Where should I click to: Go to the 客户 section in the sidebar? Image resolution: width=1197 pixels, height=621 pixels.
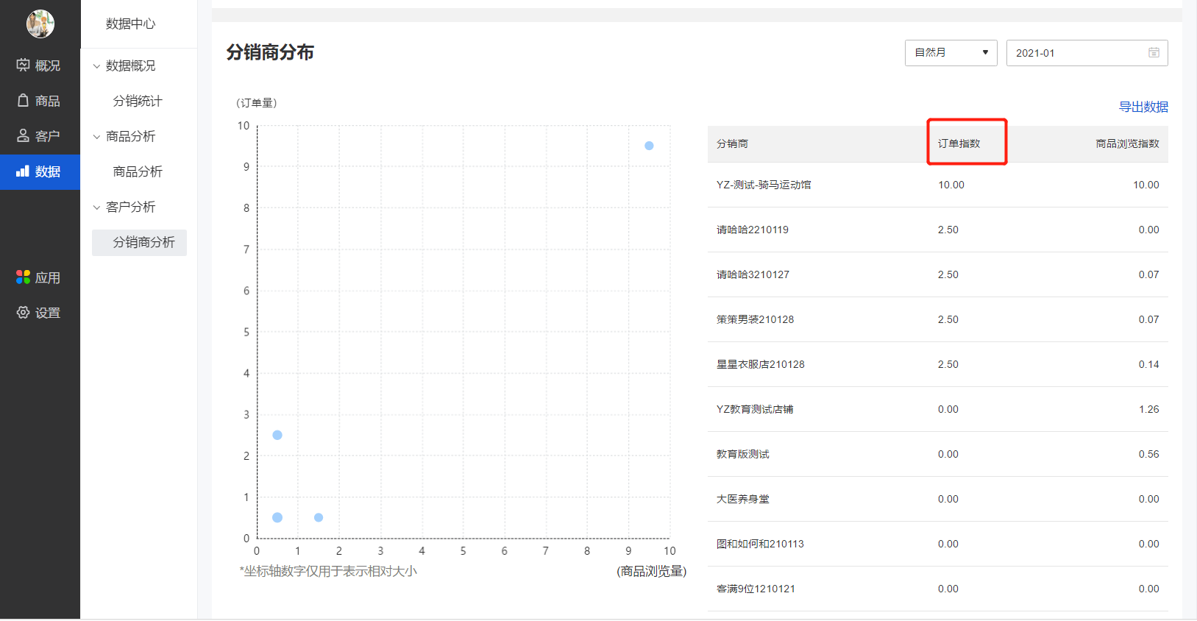coord(40,136)
